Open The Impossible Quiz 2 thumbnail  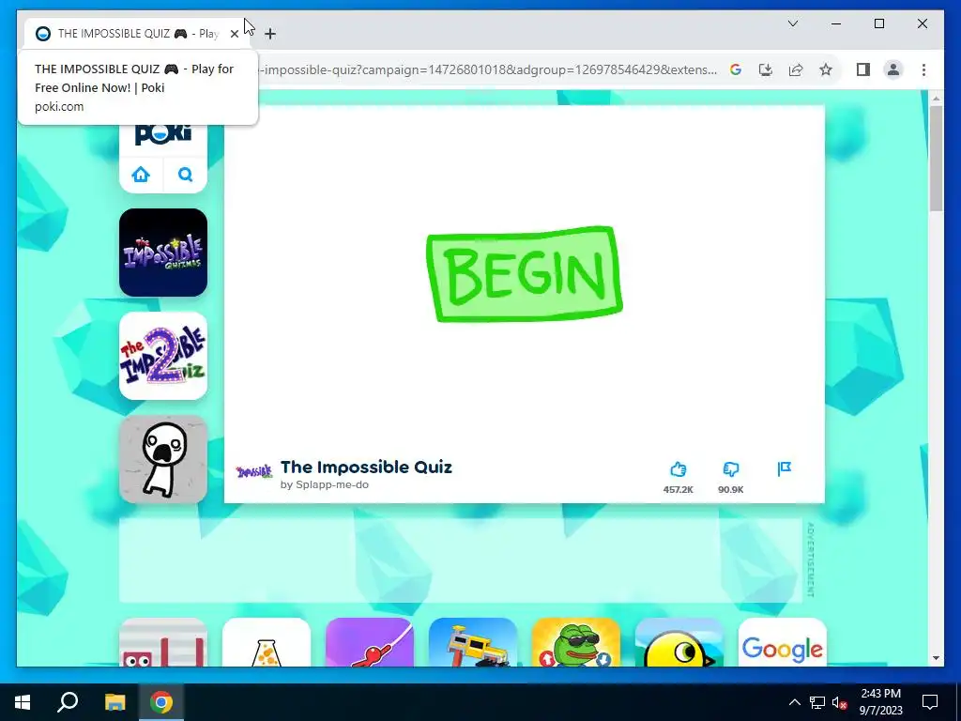coord(163,356)
